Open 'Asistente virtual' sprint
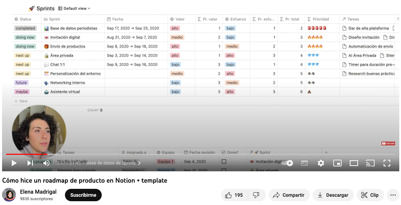Image resolution: width=401 pixels, height=205 pixels. pyautogui.click(x=65, y=91)
